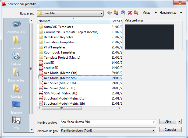The height and width of the screenshot is (138, 188).
Task: Click right arrow of file list scrollbar
Action: pyautogui.click(x=119, y=108)
